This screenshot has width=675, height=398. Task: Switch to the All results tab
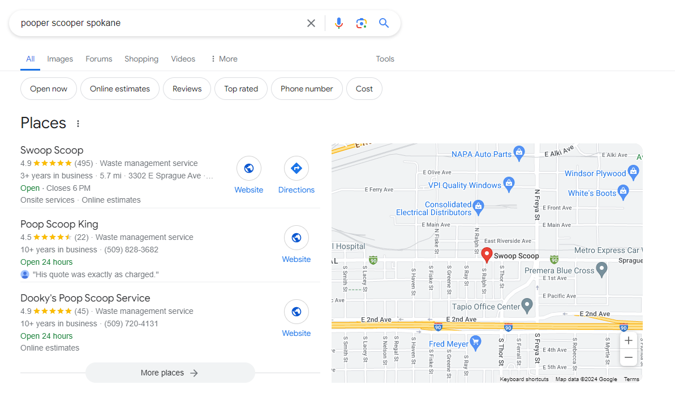tap(30, 59)
